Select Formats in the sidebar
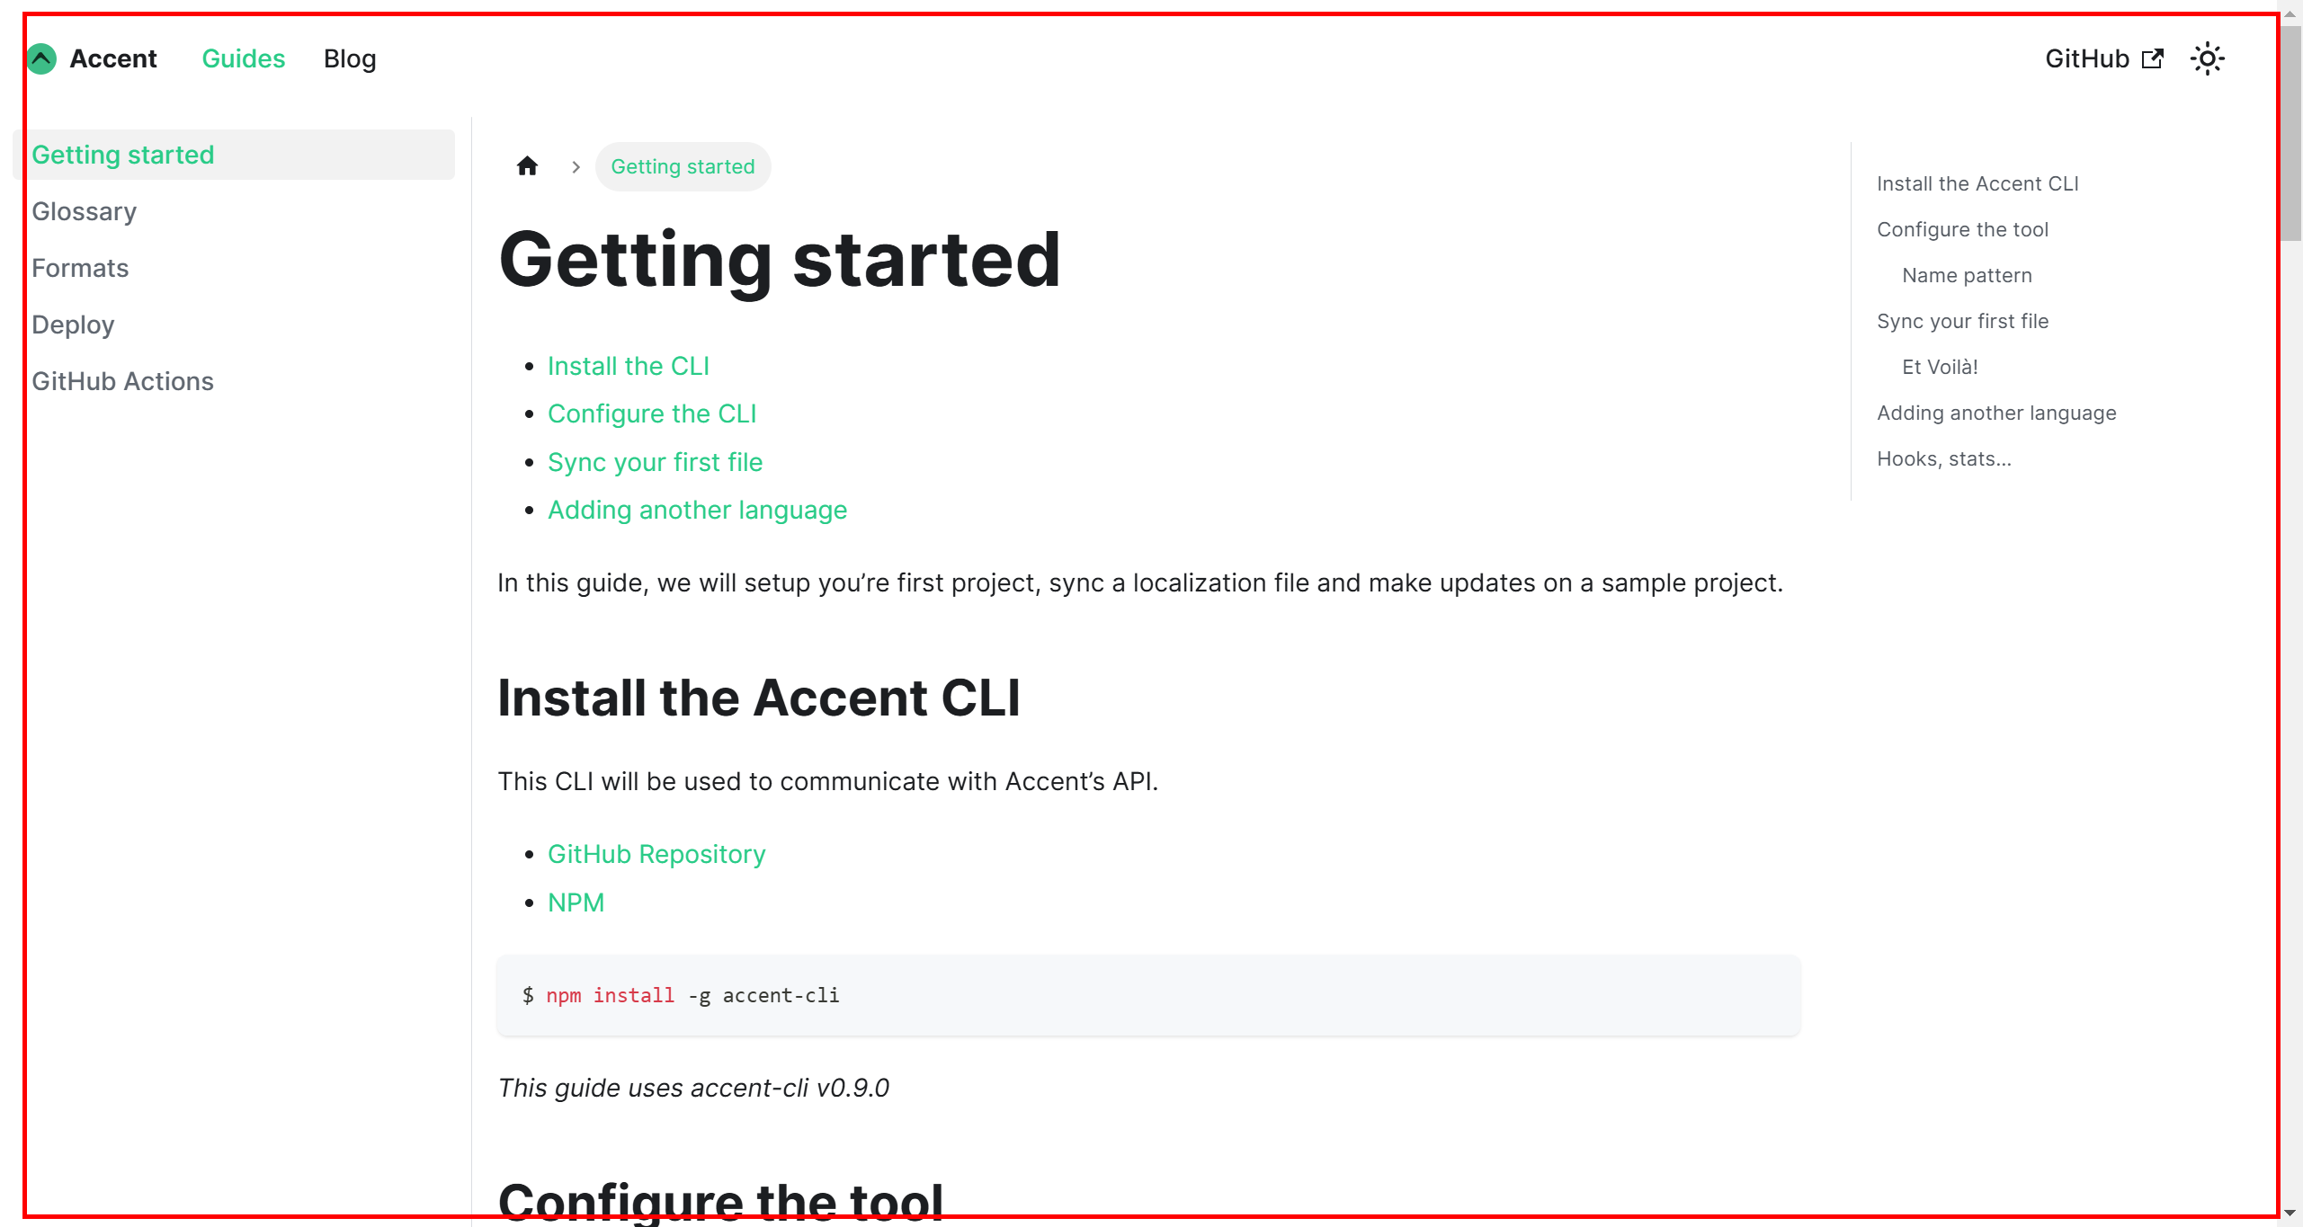Image resolution: width=2303 pixels, height=1227 pixels. [x=80, y=269]
